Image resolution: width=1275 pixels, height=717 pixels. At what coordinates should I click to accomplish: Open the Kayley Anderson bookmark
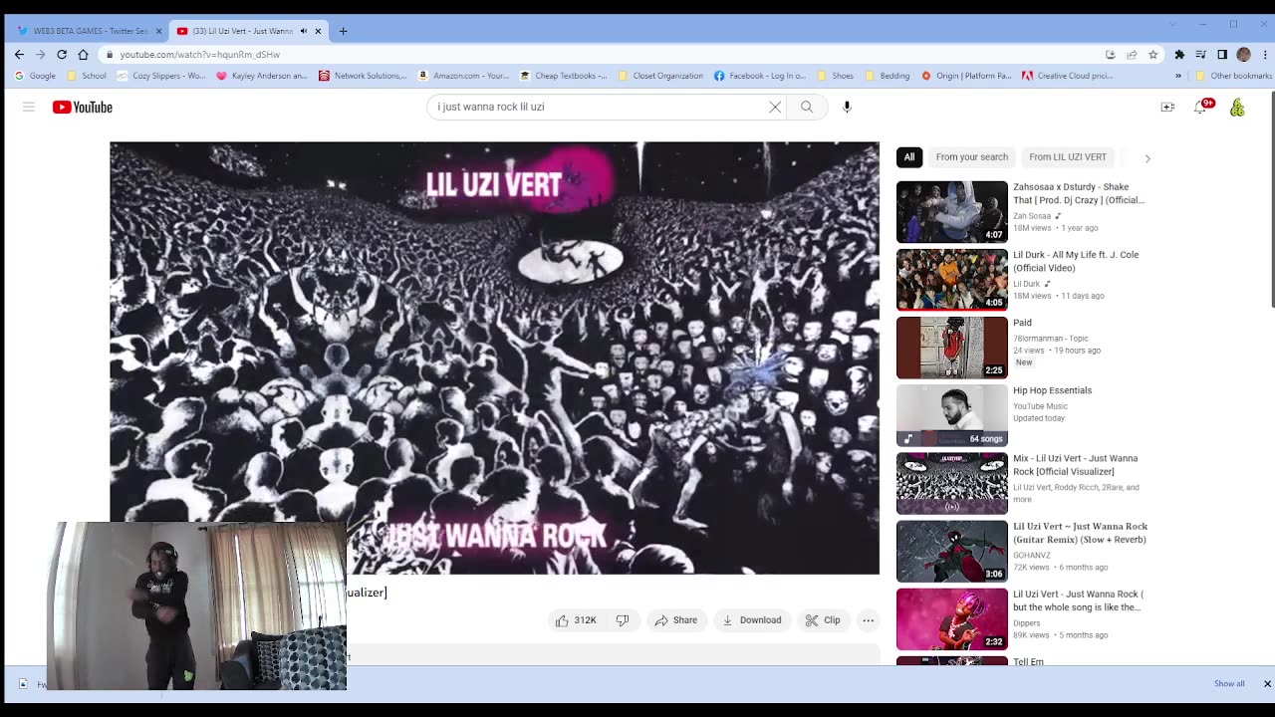(262, 76)
